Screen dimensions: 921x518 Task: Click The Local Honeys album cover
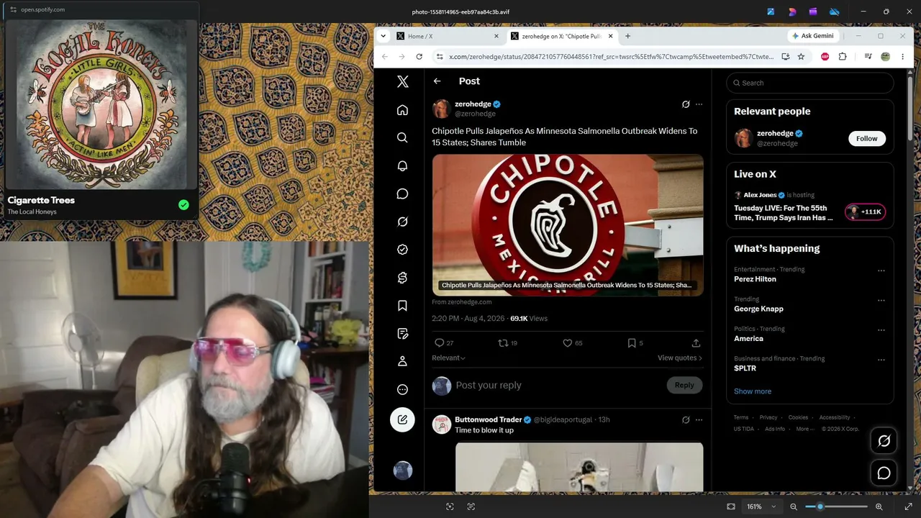(x=101, y=104)
